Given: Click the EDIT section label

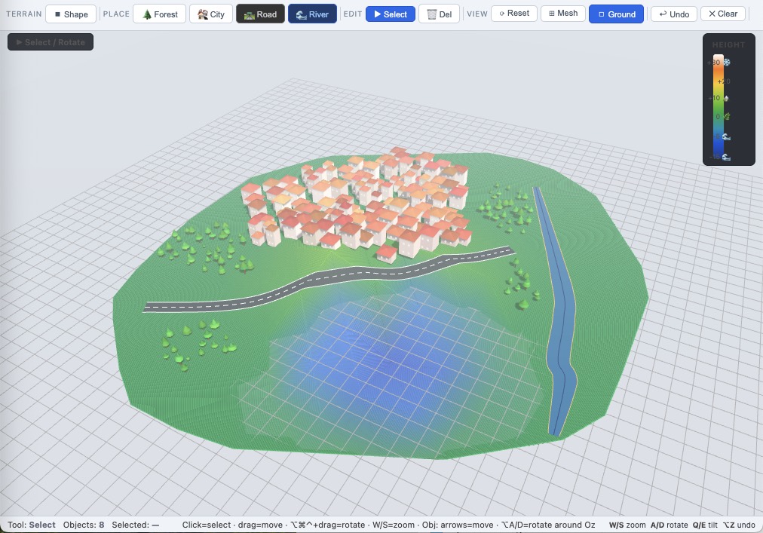Looking at the screenshot, I should point(353,14).
